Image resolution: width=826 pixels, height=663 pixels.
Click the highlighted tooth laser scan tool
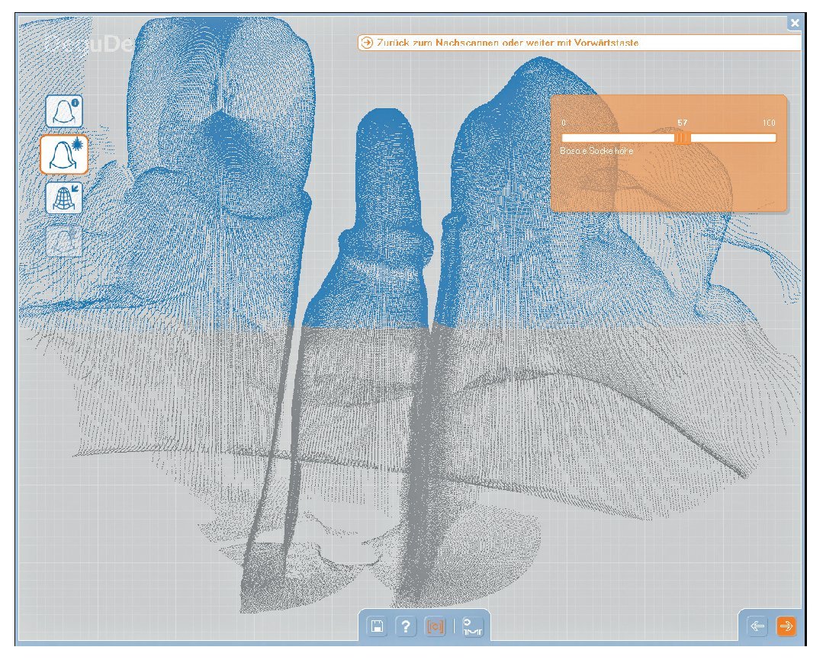click(x=64, y=154)
